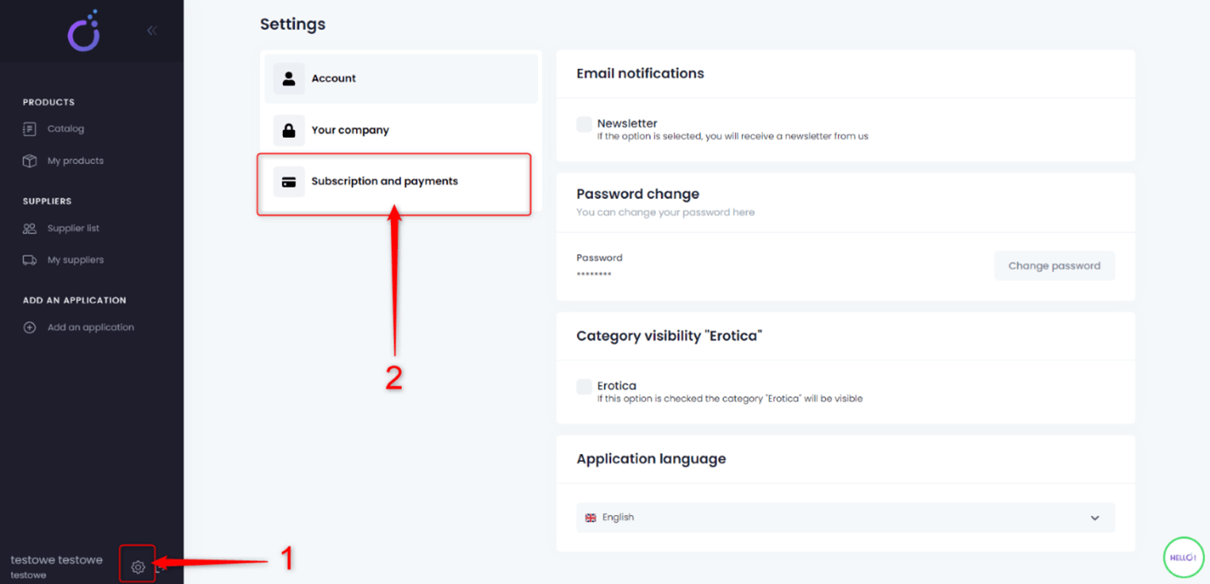Image resolution: width=1210 pixels, height=584 pixels.
Task: Switch to Your company tab
Action: pyautogui.click(x=401, y=130)
